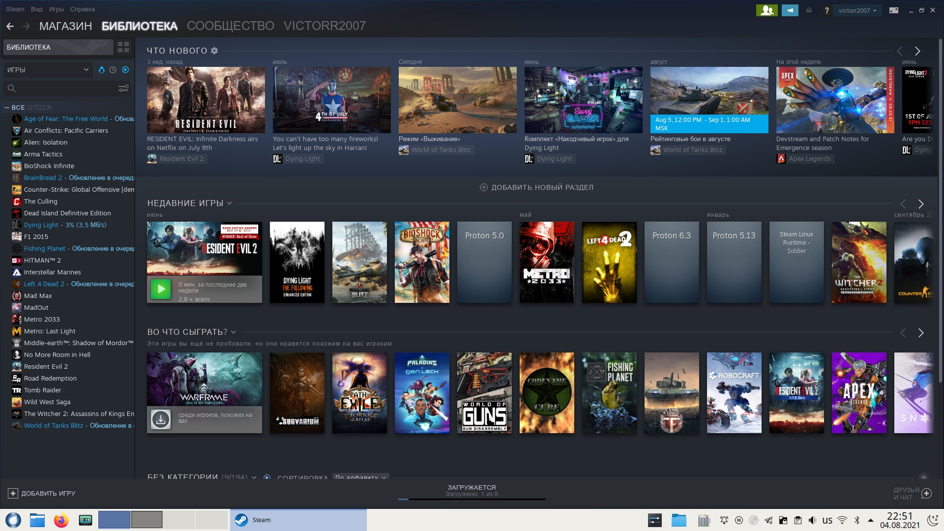Click the БИБЛИОТЕКА home button in sidebar
The height and width of the screenshot is (531, 944).
point(59,47)
